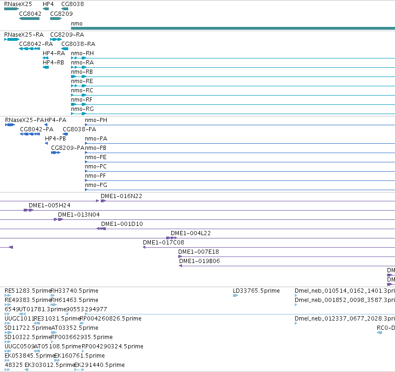Select the DME1-019B06 clone label
395x372 pixels.
(200, 261)
